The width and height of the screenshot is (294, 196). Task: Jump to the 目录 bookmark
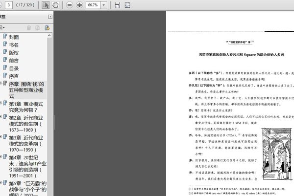click(x=14, y=68)
